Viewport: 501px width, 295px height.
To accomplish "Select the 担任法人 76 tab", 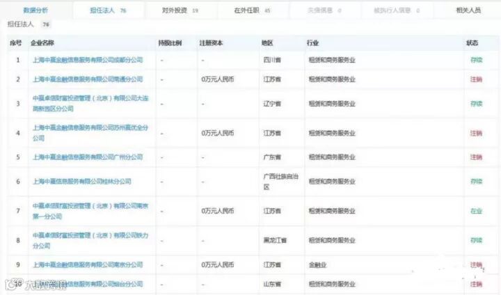I will [x=108, y=10].
